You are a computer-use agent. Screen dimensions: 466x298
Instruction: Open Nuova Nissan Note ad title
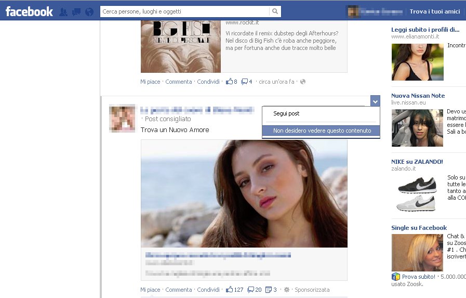coord(418,96)
